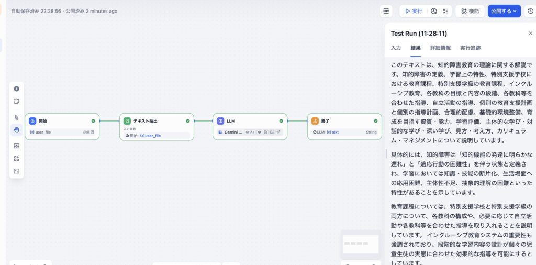Viewport: 536px width, 265px height.
Task: Click the green checkmark on 終了 node
Action: click(x=376, y=120)
